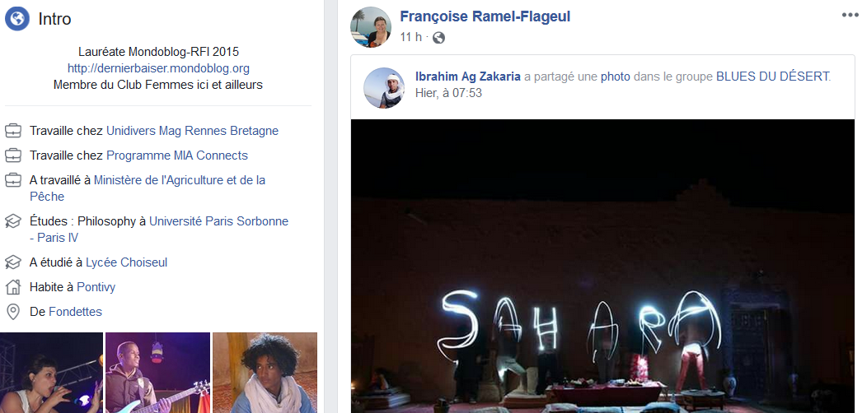Open the SAHARA light-painting photo
This screenshot has height=413, width=862.
pos(602,266)
